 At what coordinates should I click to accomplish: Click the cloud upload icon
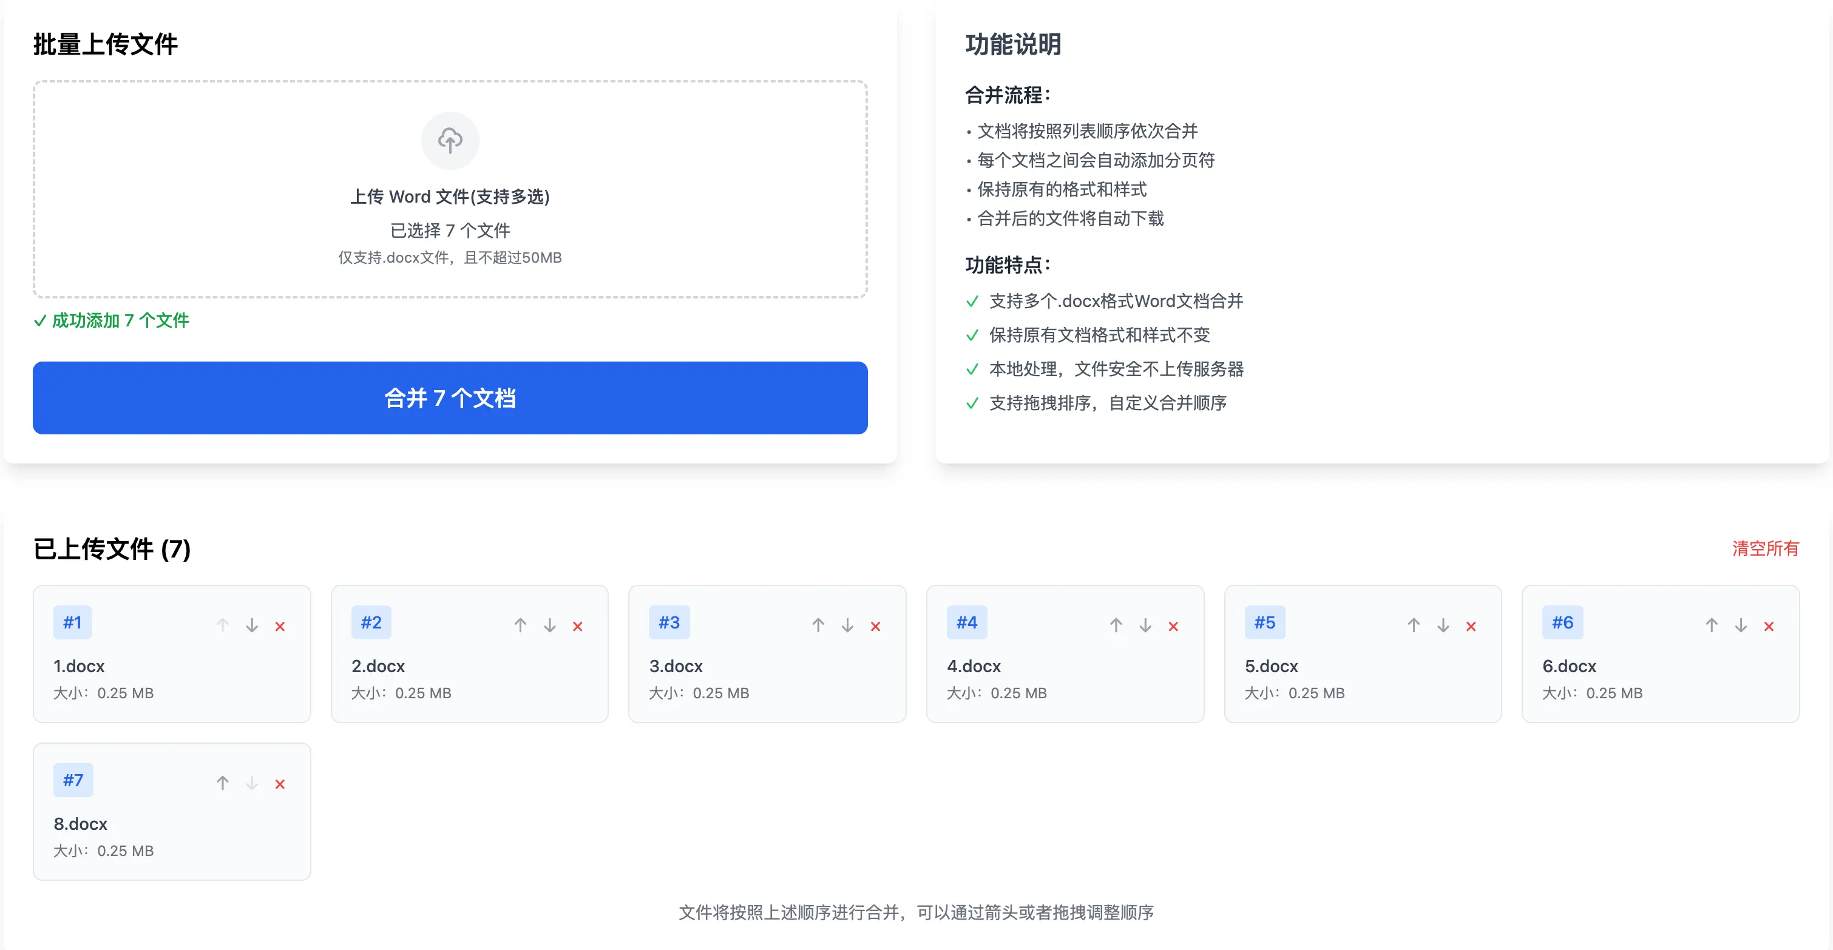tap(450, 140)
